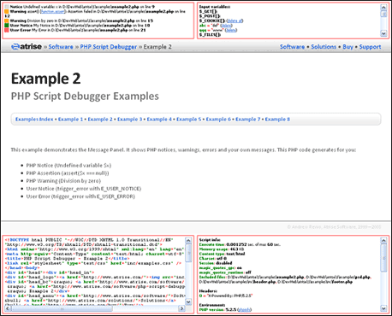Click delete link for qqq cookie
This screenshot has height=316, width=392.
click(231, 30)
